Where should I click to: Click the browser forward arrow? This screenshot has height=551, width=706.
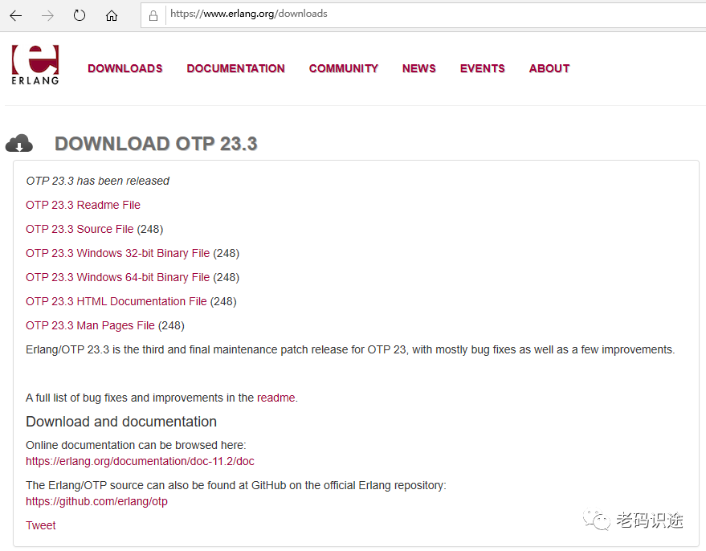pyautogui.click(x=47, y=16)
